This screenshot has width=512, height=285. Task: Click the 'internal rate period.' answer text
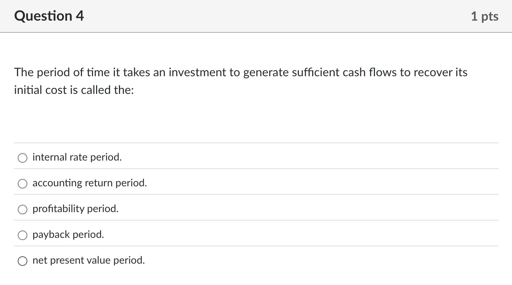pos(77,158)
